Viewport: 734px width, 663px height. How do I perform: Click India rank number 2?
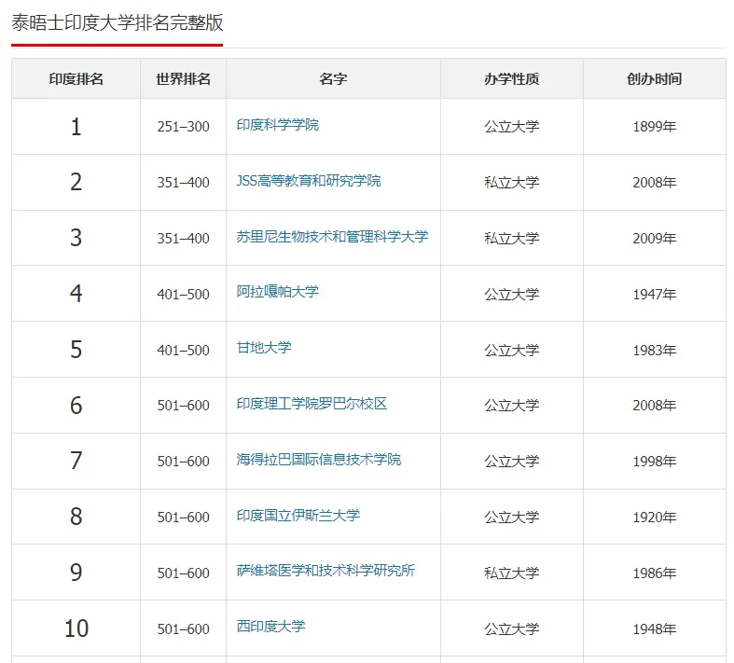[76, 182]
